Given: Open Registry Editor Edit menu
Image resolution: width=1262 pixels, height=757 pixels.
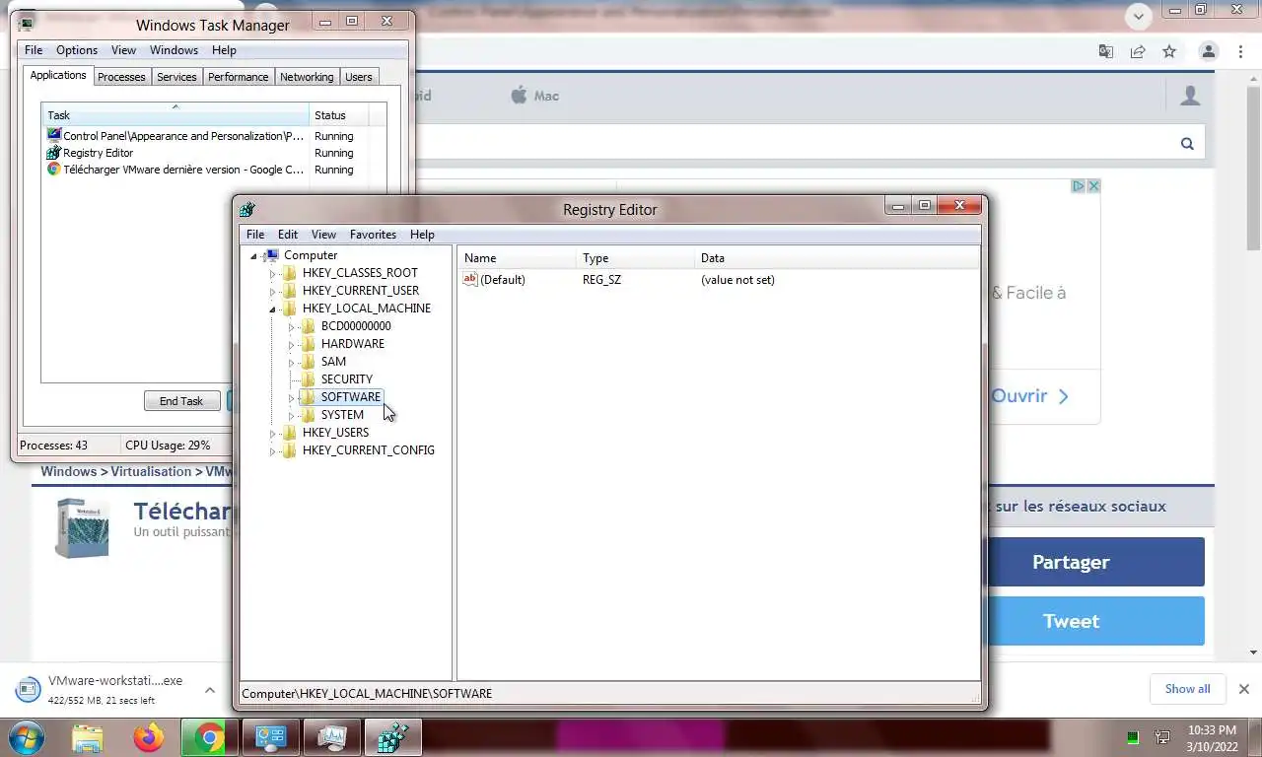Looking at the screenshot, I should click(288, 235).
